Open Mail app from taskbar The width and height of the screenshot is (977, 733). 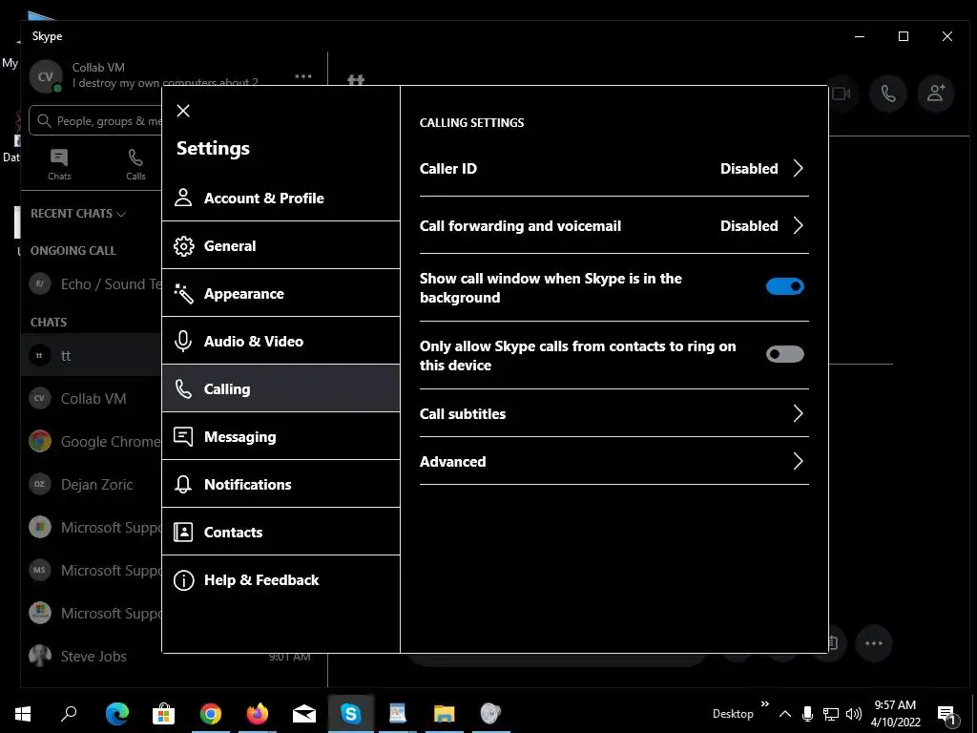coord(304,714)
